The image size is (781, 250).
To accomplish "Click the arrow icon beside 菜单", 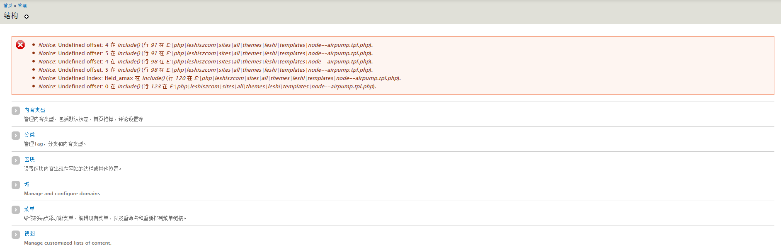I will 16,210.
